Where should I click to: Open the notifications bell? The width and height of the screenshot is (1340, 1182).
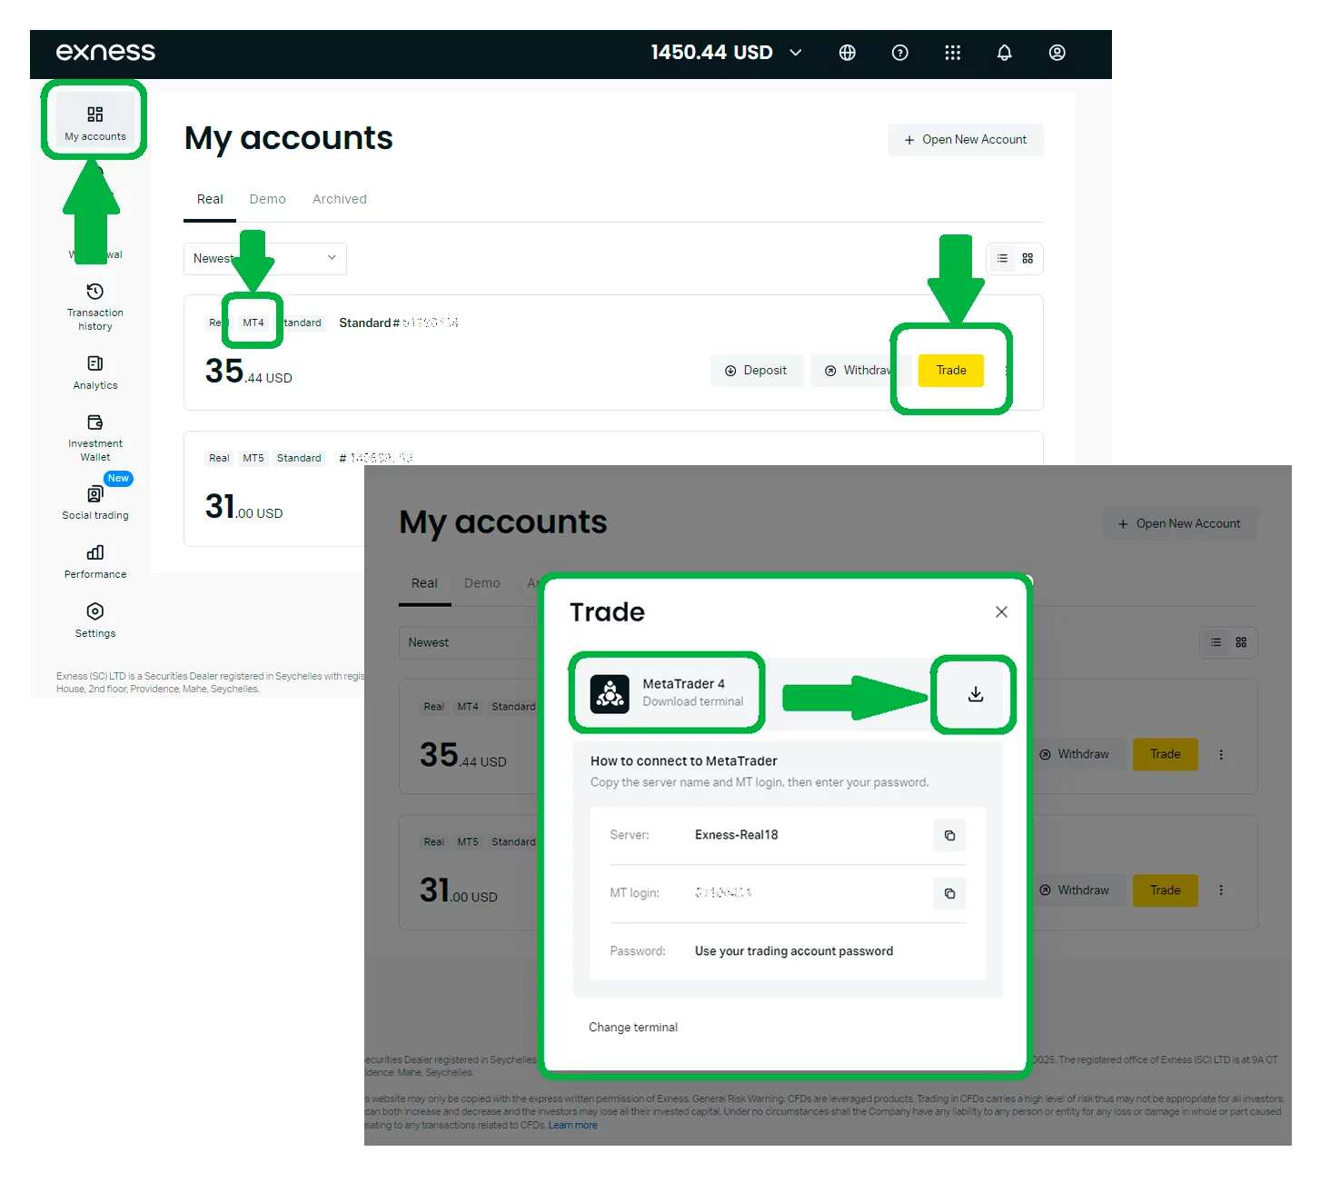click(x=1004, y=53)
